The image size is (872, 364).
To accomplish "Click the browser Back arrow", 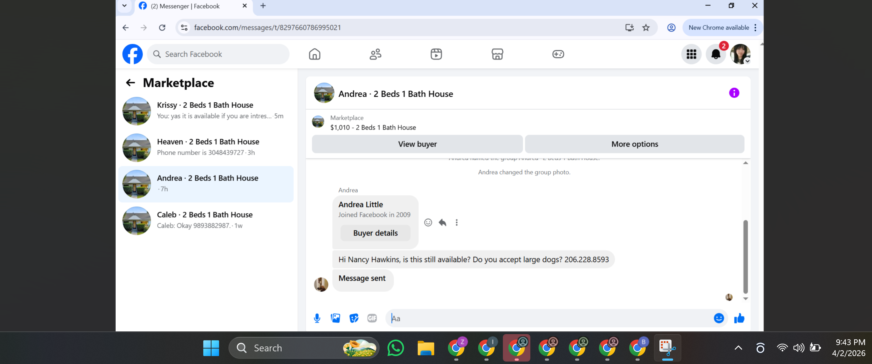I will point(126,28).
